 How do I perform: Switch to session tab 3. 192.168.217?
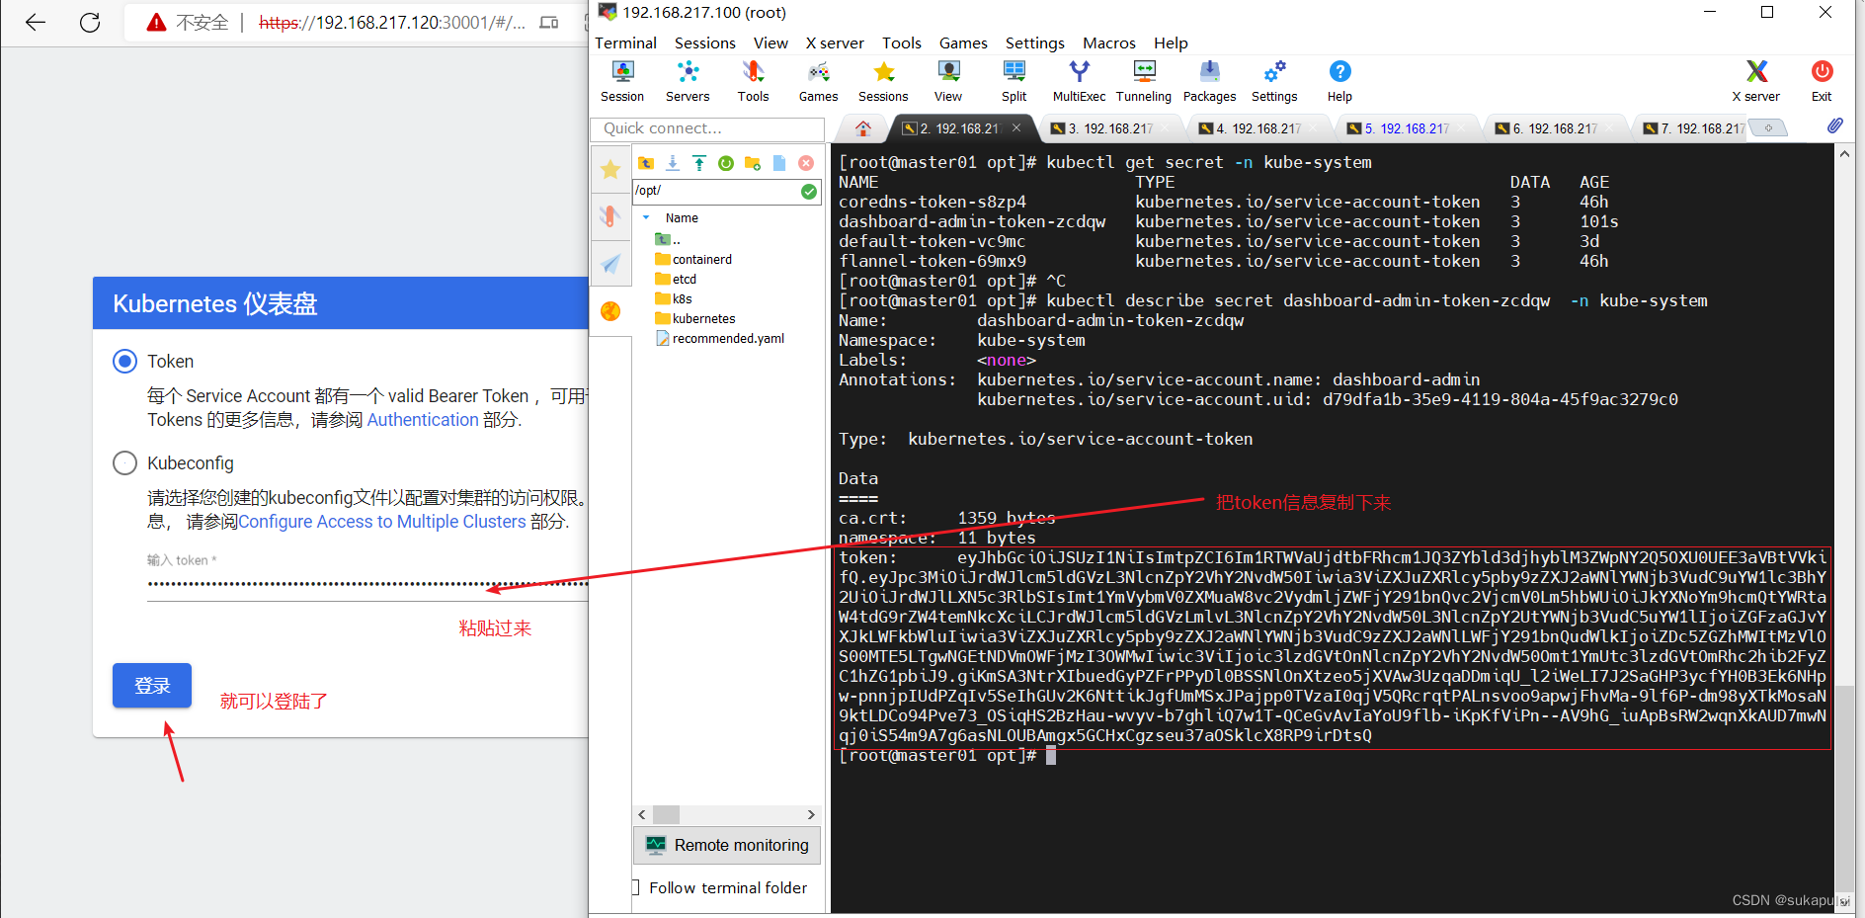click(x=1110, y=128)
